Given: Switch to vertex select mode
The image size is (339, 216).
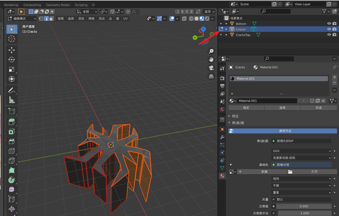Looking at the screenshot, I should pyautogui.click(x=41, y=19).
